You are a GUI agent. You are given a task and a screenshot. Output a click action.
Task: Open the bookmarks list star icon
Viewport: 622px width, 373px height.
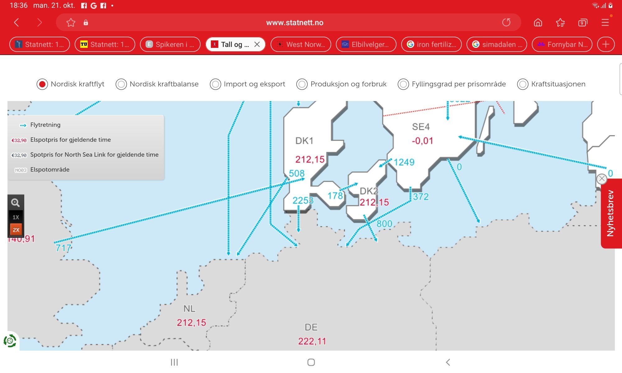pos(560,22)
